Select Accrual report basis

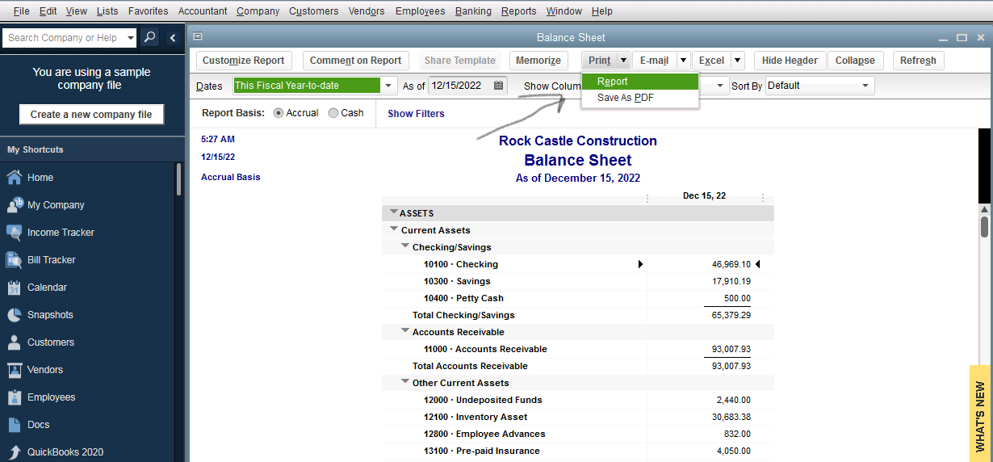[279, 113]
